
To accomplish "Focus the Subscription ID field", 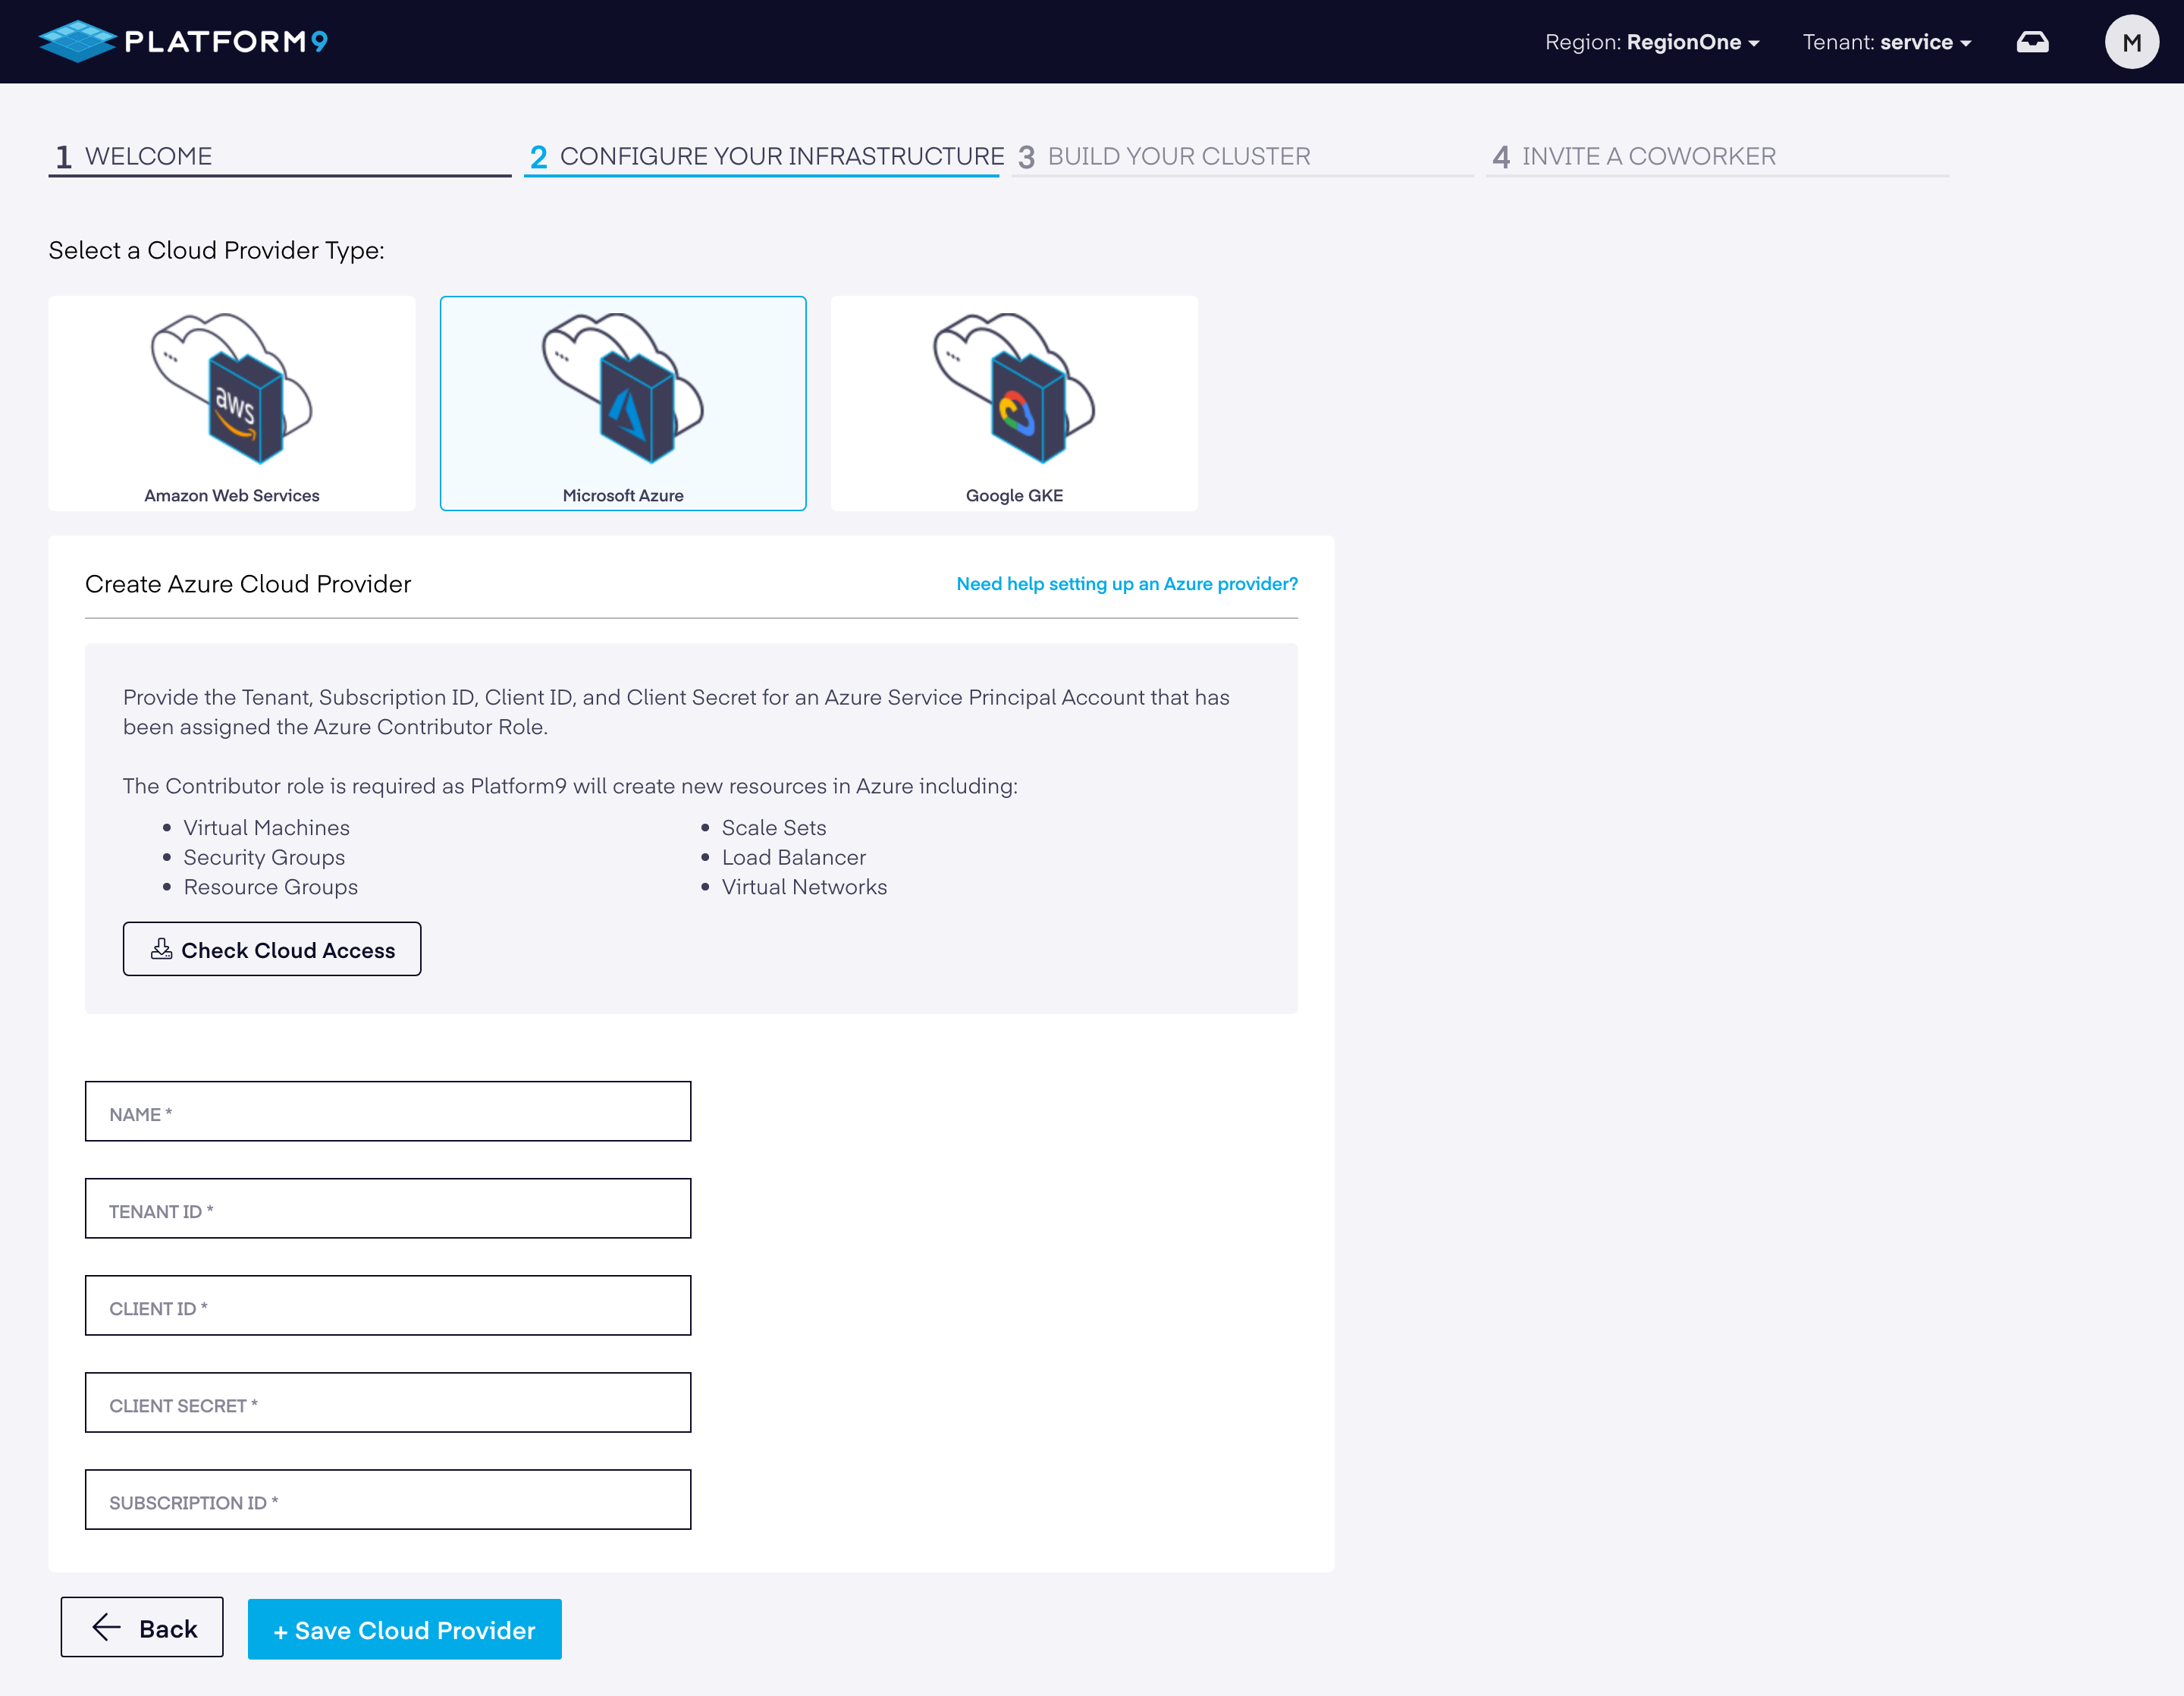I will 387,1499.
